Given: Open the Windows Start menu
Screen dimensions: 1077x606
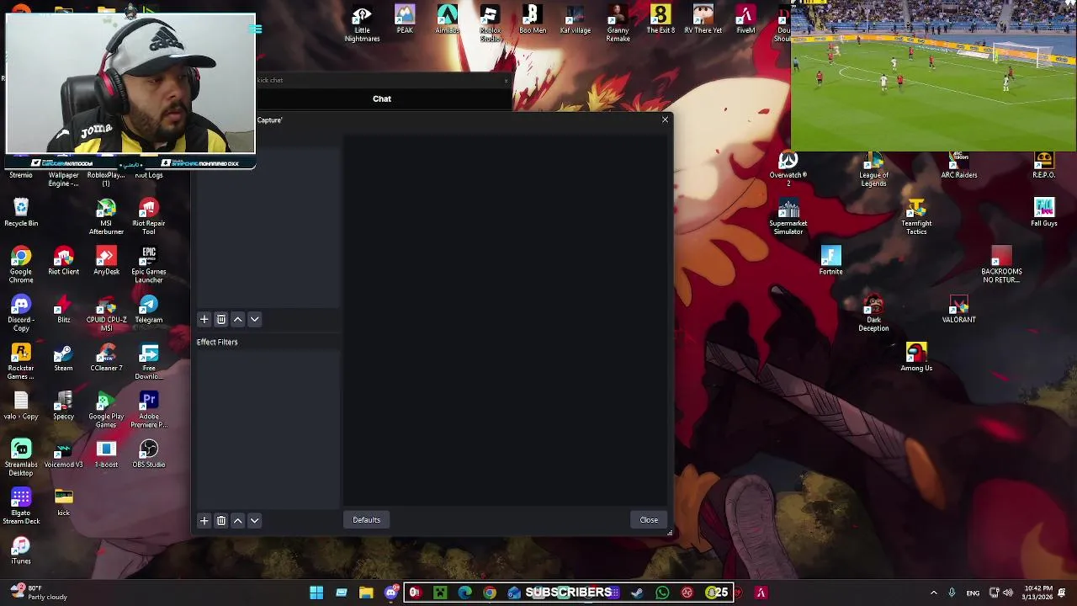Looking at the screenshot, I should (x=316, y=593).
